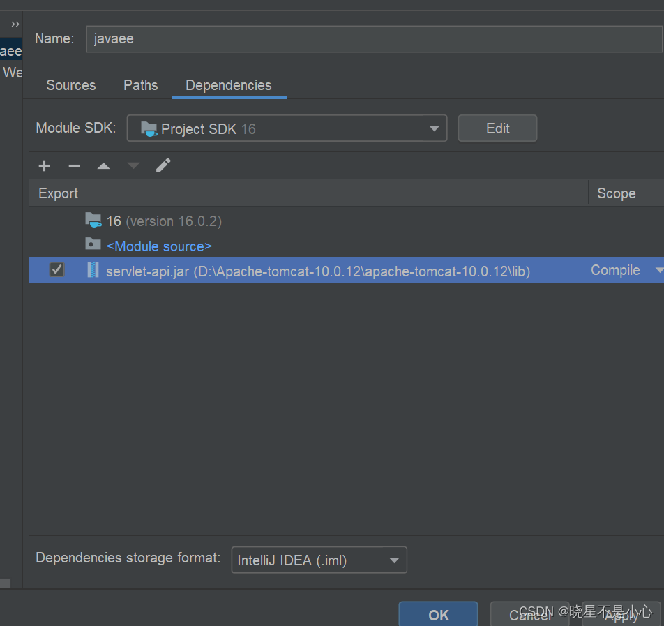Open the Dependencies storage format dropdown
The width and height of the screenshot is (664, 626).
click(x=319, y=560)
